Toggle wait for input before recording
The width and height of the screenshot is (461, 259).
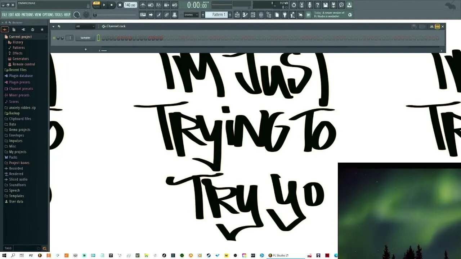[151, 5]
